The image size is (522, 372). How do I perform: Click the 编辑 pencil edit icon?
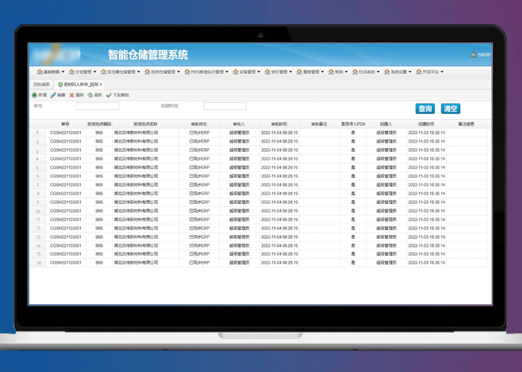tap(53, 95)
